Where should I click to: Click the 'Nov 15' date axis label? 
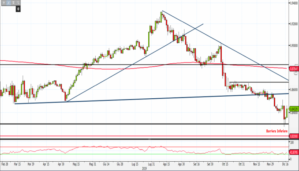tap(257, 164)
